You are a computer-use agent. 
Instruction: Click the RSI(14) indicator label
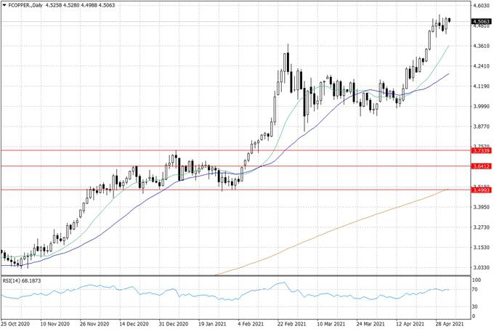click(x=25, y=281)
